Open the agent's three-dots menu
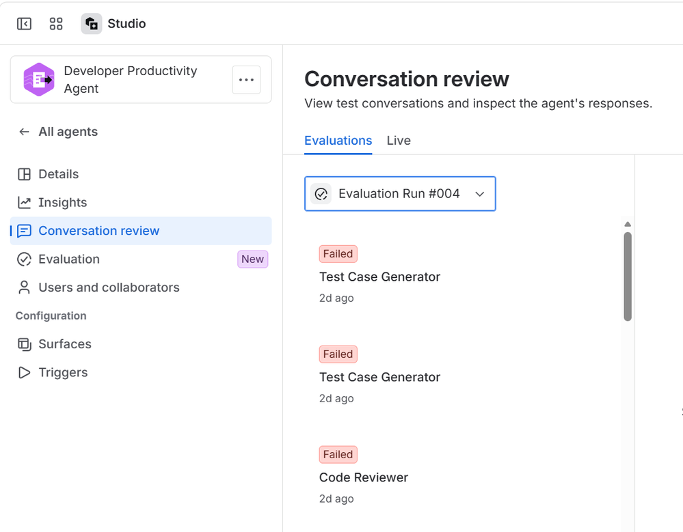Viewport: 683px width, 532px height. tap(246, 80)
